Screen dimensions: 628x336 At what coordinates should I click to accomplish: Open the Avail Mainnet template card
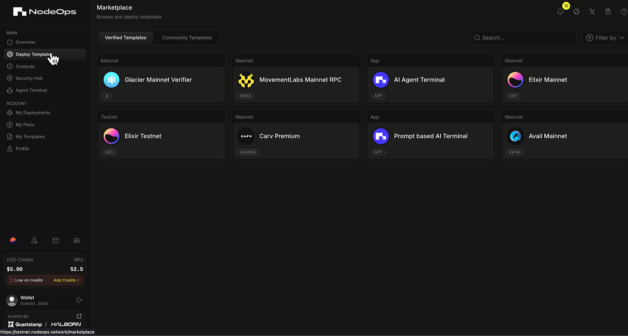click(565, 135)
